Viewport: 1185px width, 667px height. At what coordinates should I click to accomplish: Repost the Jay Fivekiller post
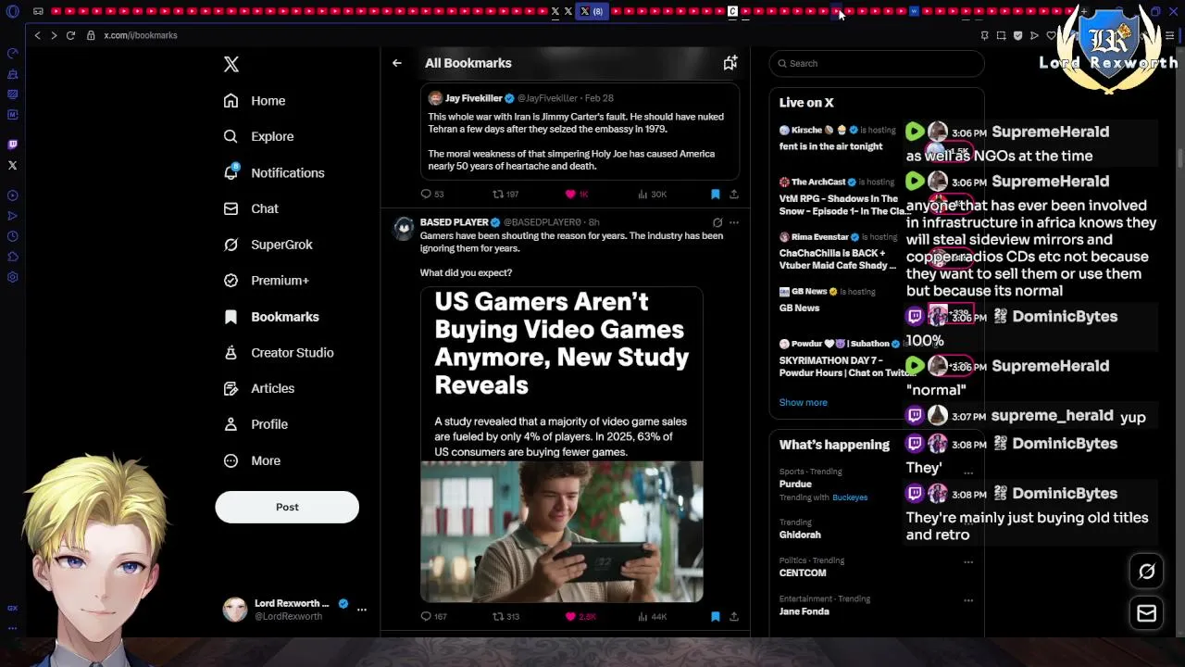[x=505, y=195]
